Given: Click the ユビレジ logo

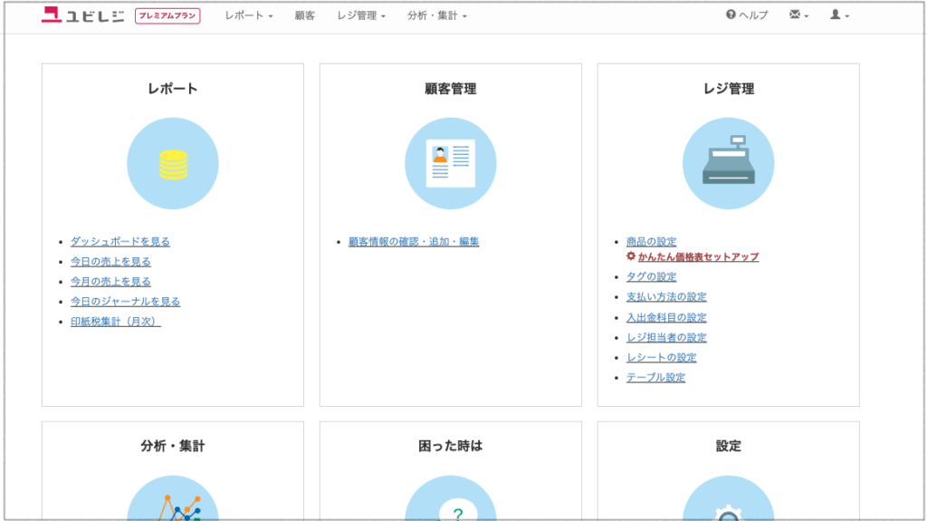Looking at the screenshot, I should 82,15.
